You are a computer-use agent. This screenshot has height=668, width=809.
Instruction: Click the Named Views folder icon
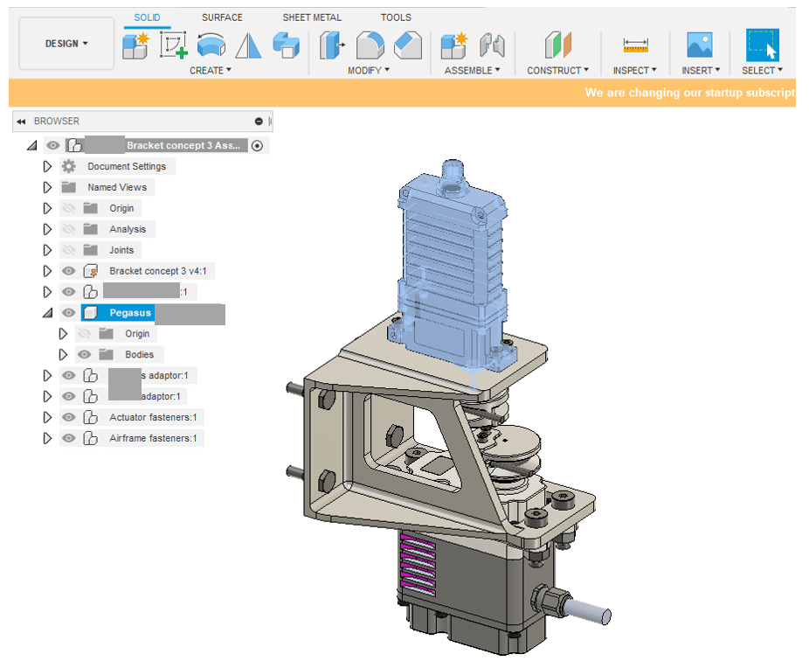pyautogui.click(x=69, y=187)
